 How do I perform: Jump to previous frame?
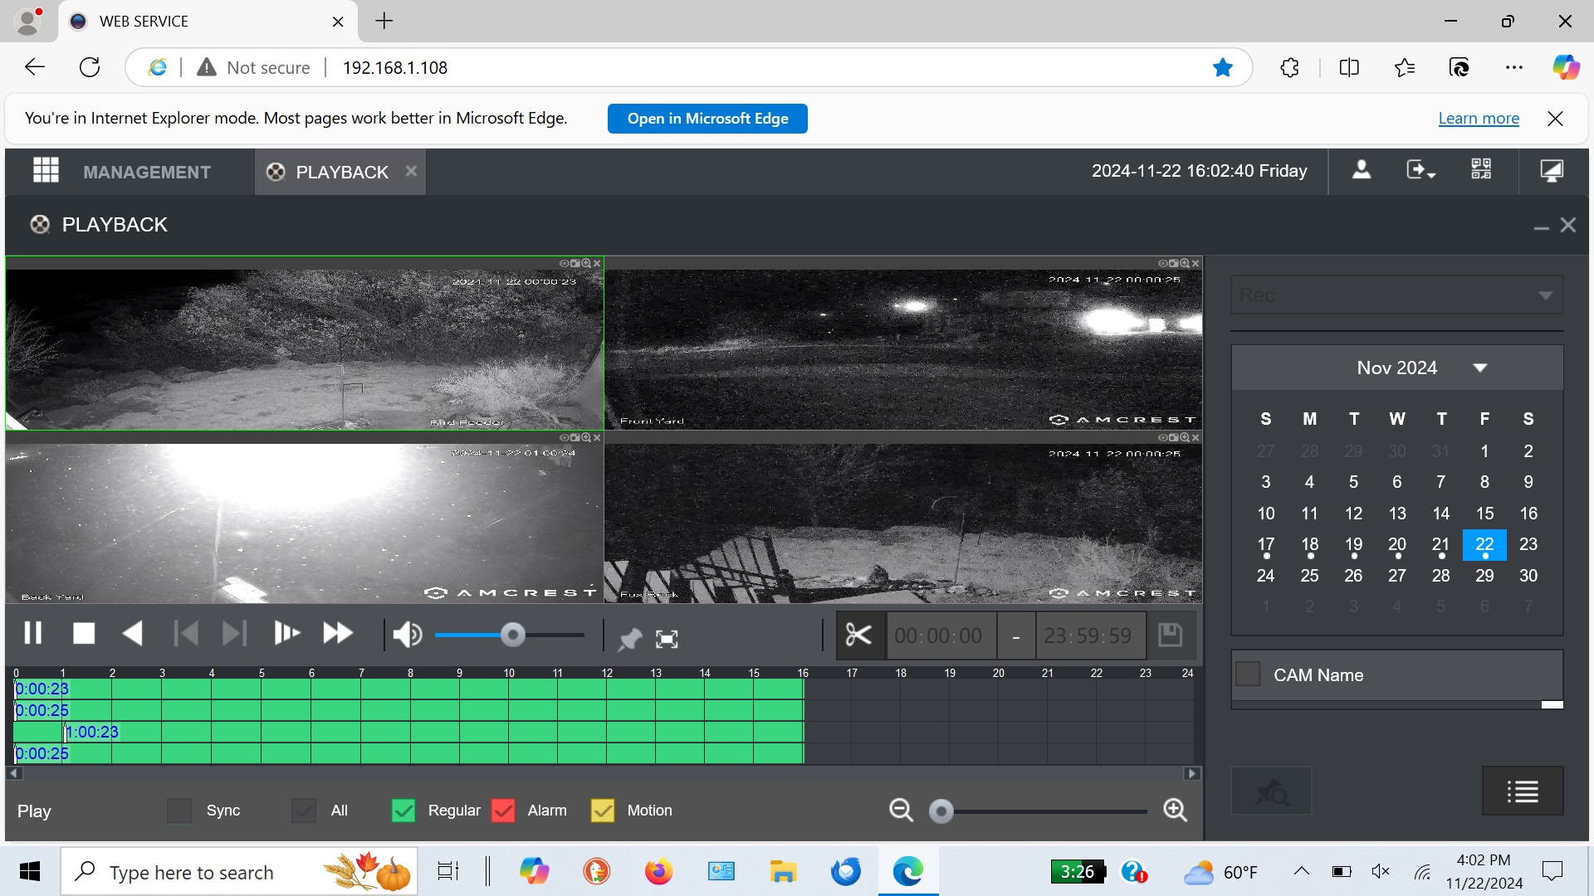(186, 635)
